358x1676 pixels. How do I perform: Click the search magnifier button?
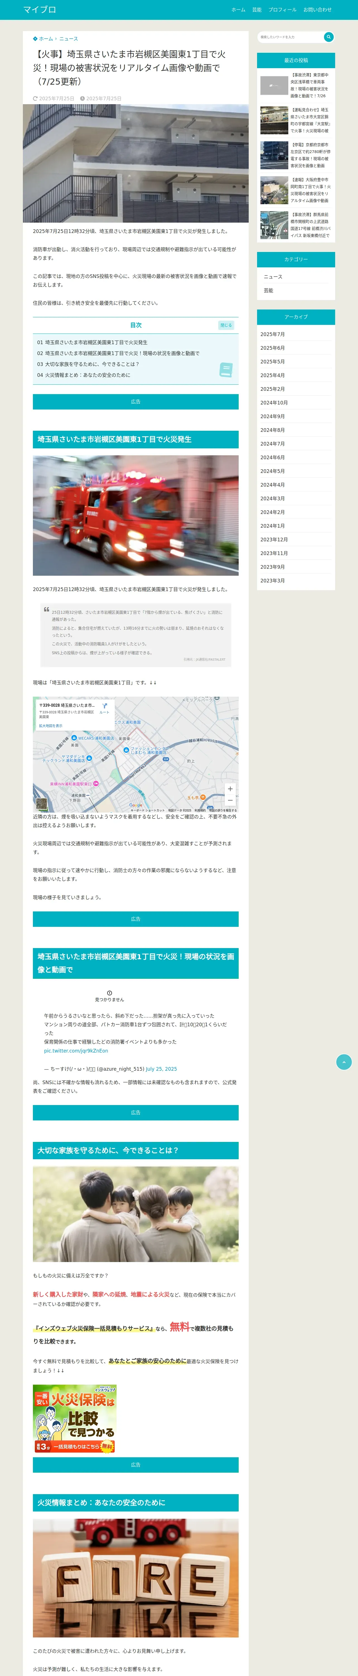[x=329, y=37]
